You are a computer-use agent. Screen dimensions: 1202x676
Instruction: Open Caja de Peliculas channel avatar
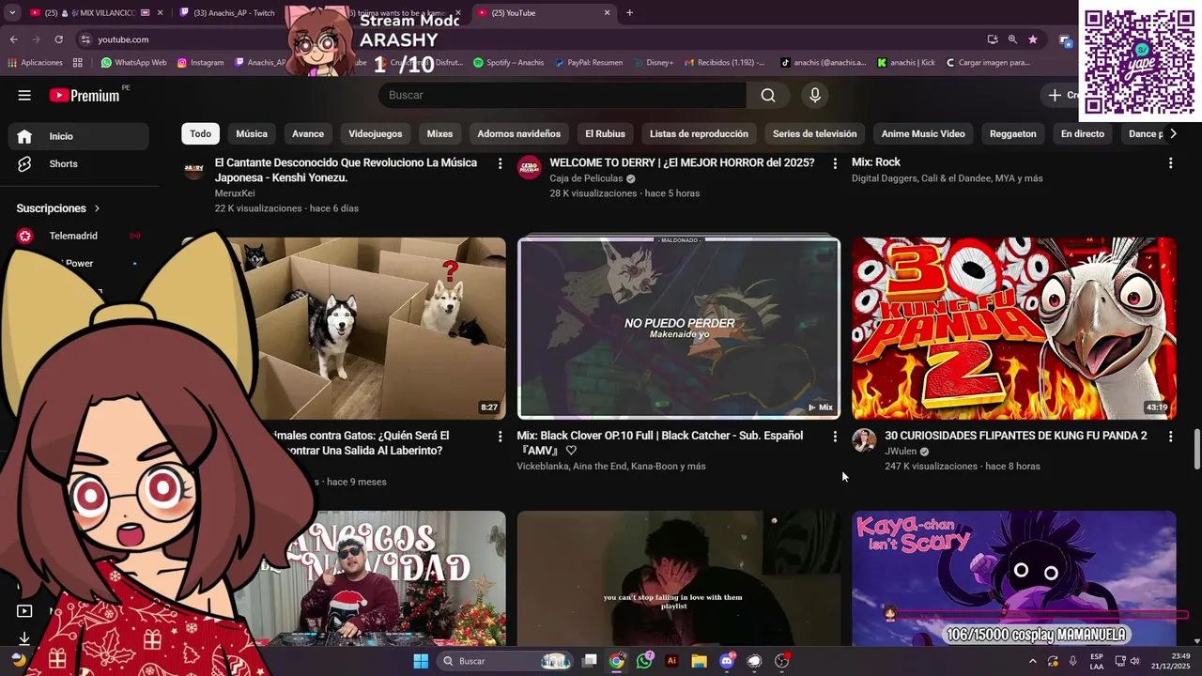(x=530, y=167)
